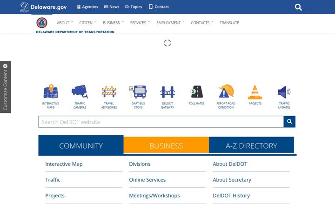Open the Interactive Map link
The height and width of the screenshot is (209, 335).
pyautogui.click(x=64, y=164)
